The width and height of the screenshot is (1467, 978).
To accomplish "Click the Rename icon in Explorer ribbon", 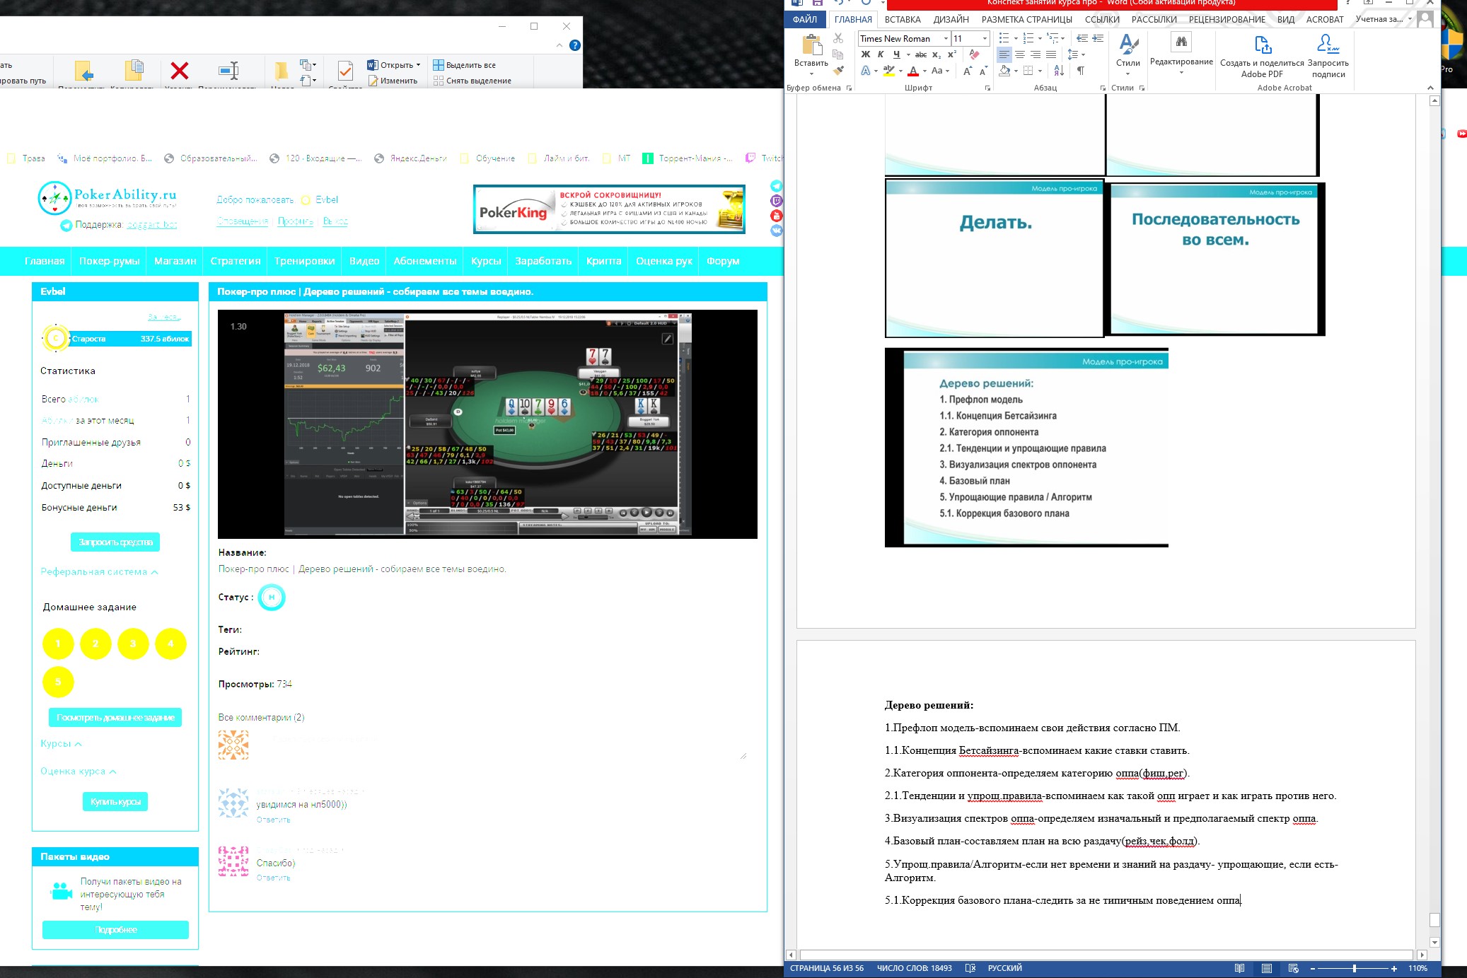I will (228, 71).
